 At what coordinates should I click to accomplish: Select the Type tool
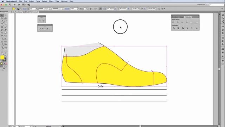pos(2,24)
